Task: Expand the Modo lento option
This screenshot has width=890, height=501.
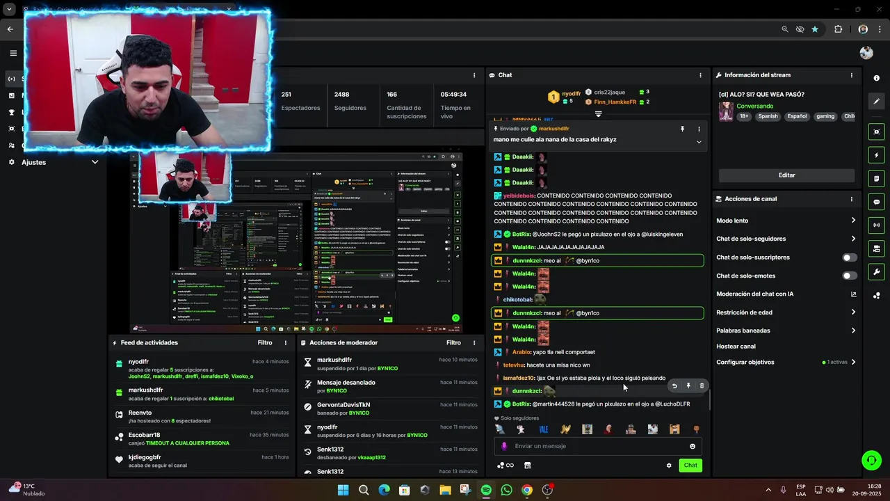Action: pos(786,221)
